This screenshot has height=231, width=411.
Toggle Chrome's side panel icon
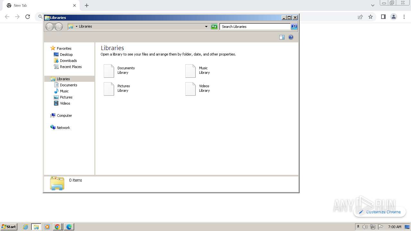(x=383, y=17)
